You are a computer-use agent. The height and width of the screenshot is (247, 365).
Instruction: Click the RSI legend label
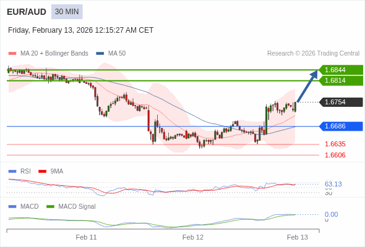(x=25, y=172)
